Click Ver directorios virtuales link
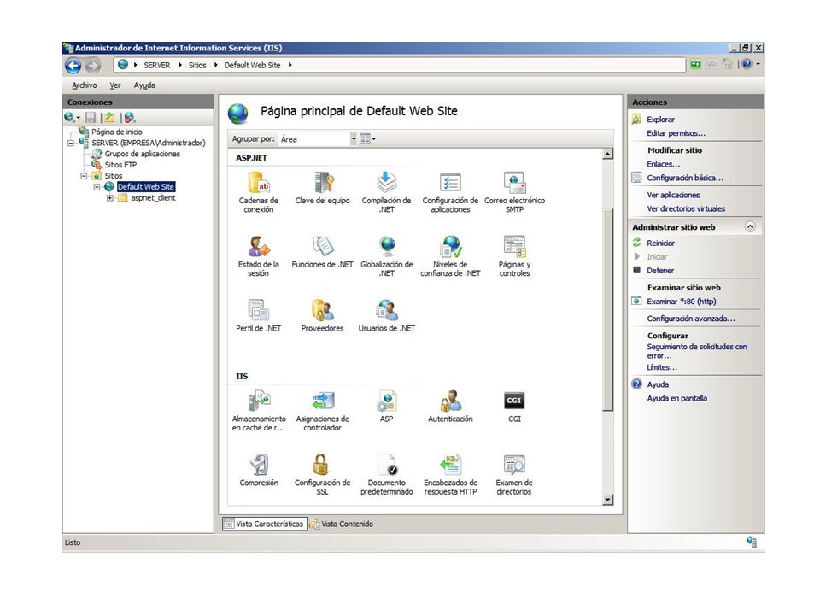The width and height of the screenshot is (820, 615). (686, 208)
